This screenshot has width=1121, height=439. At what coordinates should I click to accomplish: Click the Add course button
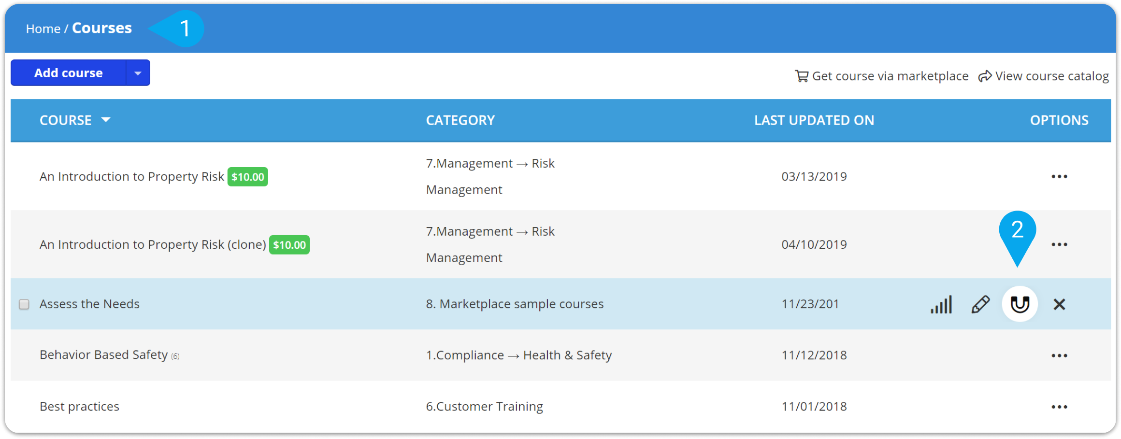68,73
